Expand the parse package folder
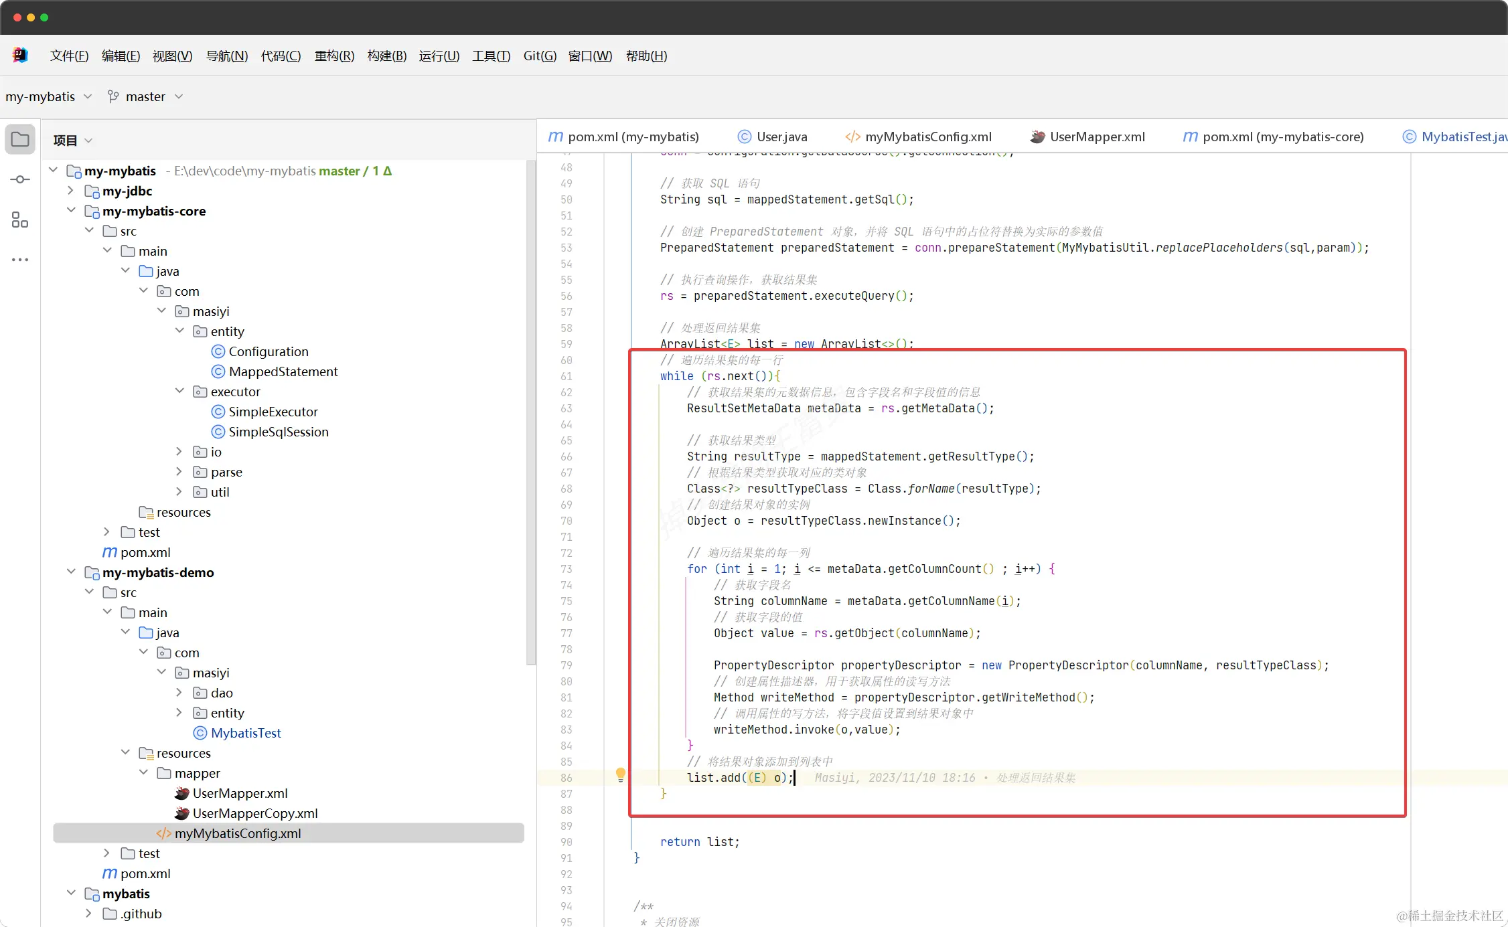1508x927 pixels. coord(179,472)
